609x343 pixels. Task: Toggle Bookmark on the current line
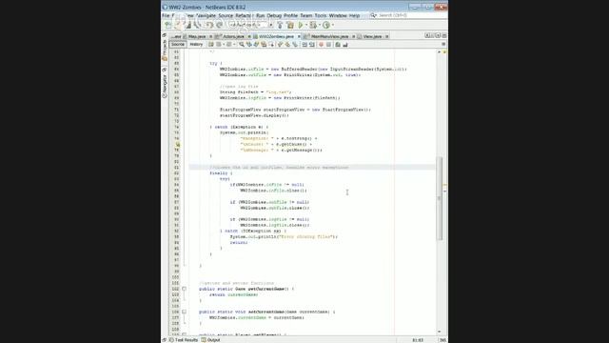coord(295,45)
